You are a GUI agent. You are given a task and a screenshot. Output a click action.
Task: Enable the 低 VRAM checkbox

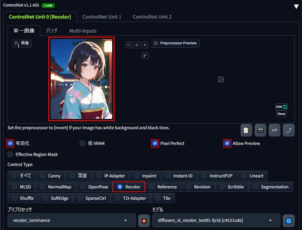[x=83, y=143]
